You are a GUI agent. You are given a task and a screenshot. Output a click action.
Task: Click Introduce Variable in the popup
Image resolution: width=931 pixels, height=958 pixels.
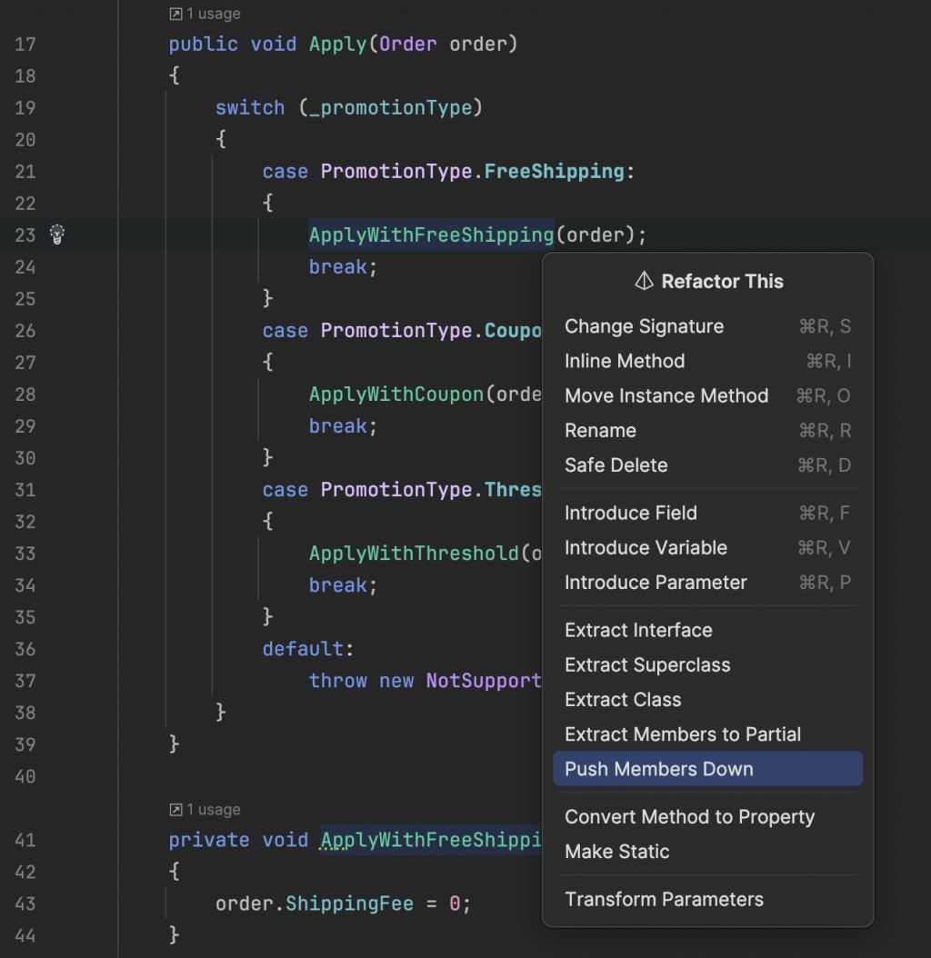click(646, 547)
